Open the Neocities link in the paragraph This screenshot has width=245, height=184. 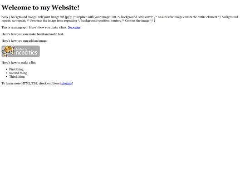[74, 27]
